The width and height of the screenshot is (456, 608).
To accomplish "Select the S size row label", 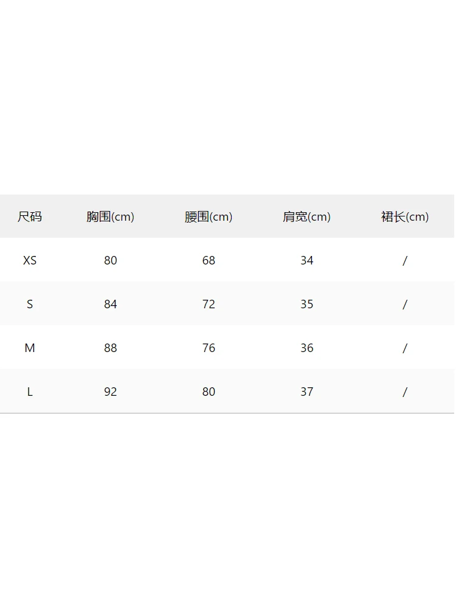I will pos(30,304).
